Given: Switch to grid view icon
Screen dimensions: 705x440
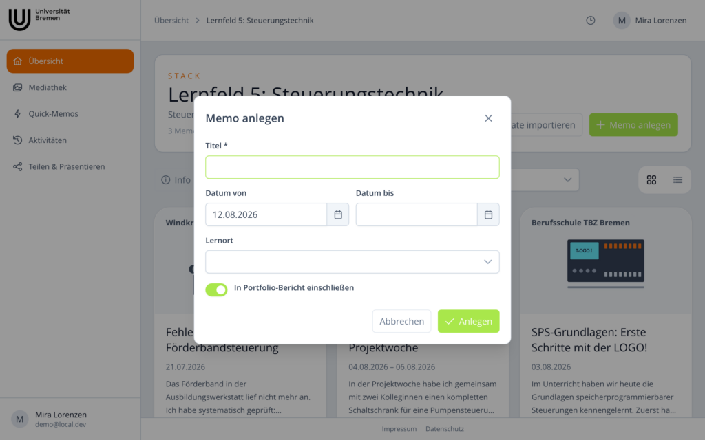Looking at the screenshot, I should click(651, 180).
